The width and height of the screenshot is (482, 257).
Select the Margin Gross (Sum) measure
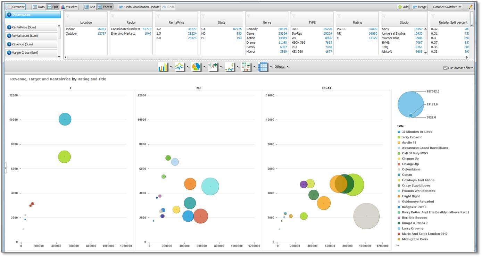pyautogui.click(x=31, y=53)
